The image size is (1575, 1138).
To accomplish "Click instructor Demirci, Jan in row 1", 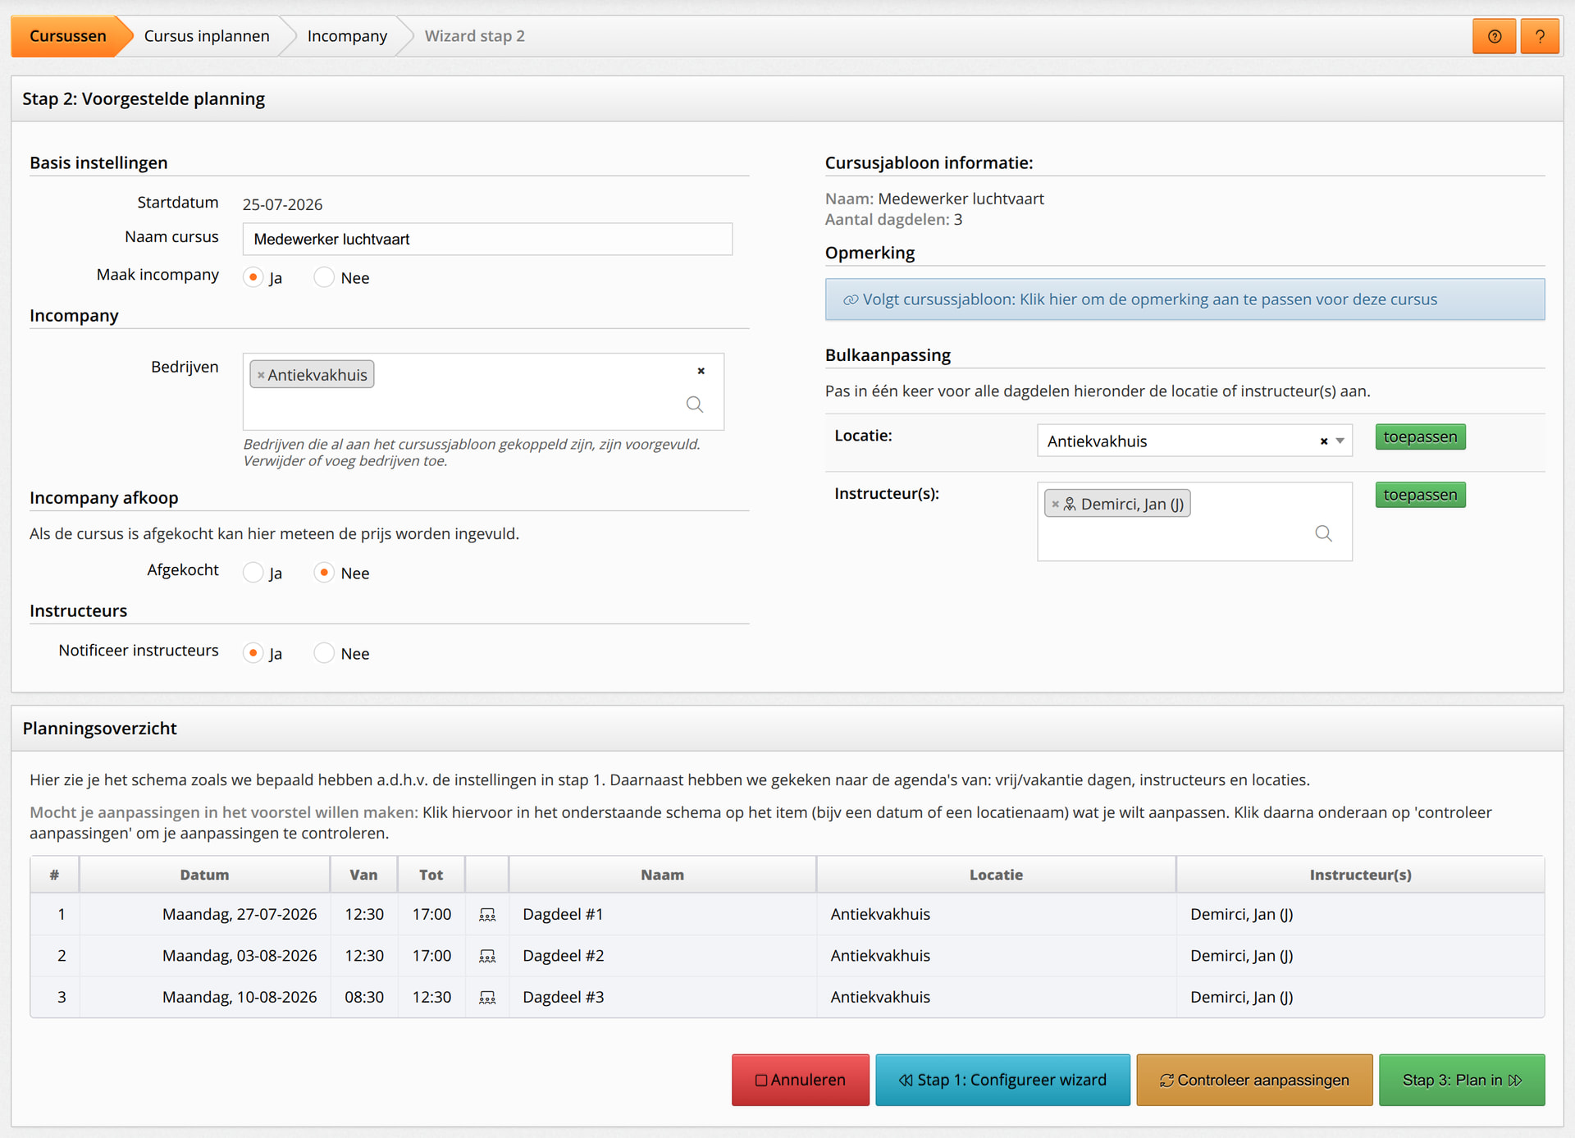I will tap(1241, 914).
